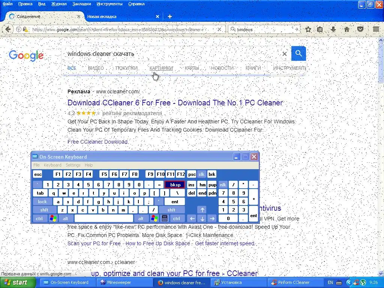
Task: Click the up arrow key on keyboard
Action: click(x=202, y=210)
